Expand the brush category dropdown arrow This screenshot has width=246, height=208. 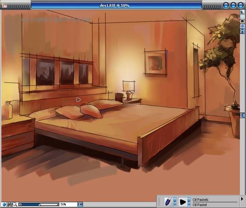pos(175,202)
